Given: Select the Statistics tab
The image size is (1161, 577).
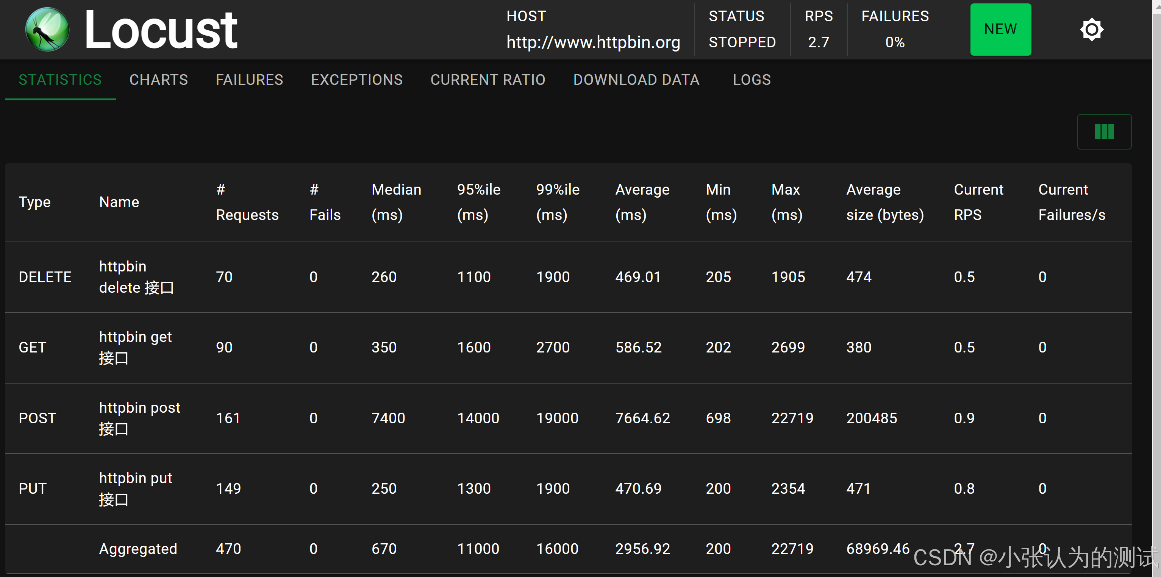Looking at the screenshot, I should pyautogui.click(x=60, y=80).
